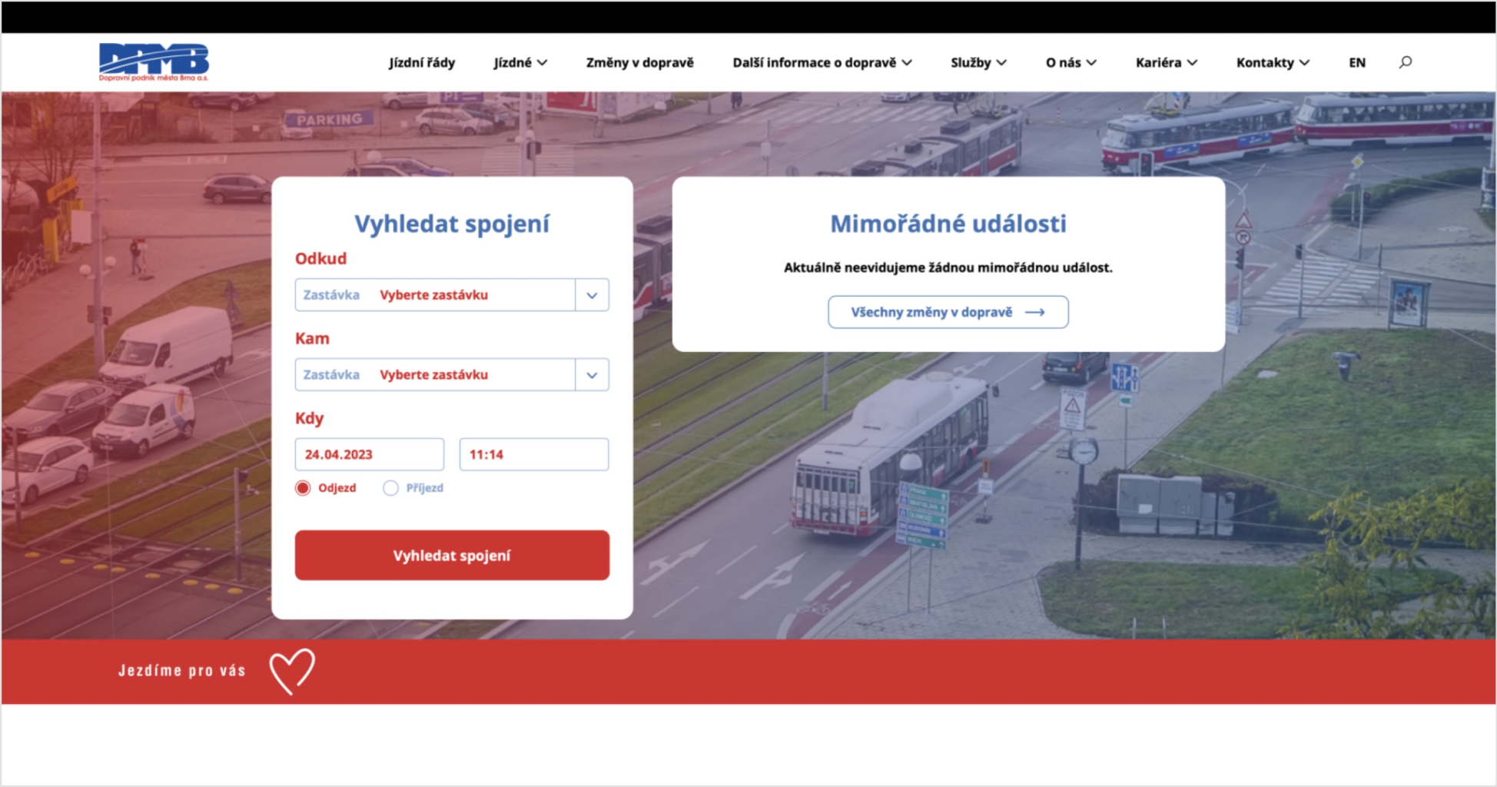The width and height of the screenshot is (1497, 787).
Task: Go to Změny v dopravě page
Action: click(x=639, y=63)
